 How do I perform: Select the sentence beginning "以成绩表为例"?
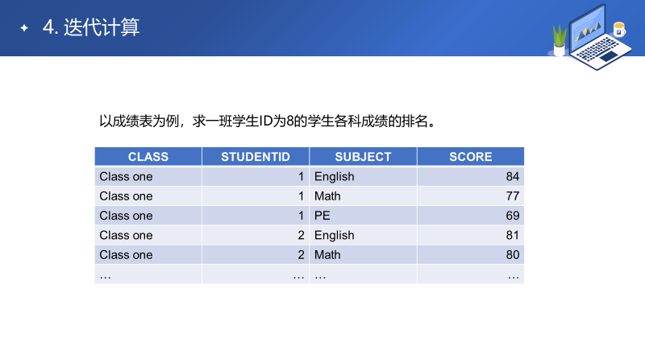[x=267, y=121]
